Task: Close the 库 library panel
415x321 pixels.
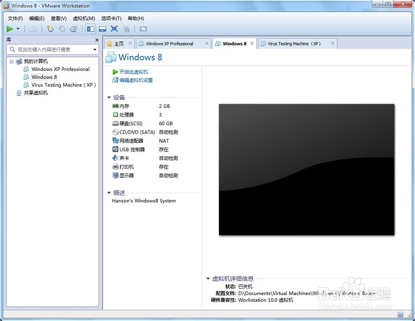Action: click(97, 40)
